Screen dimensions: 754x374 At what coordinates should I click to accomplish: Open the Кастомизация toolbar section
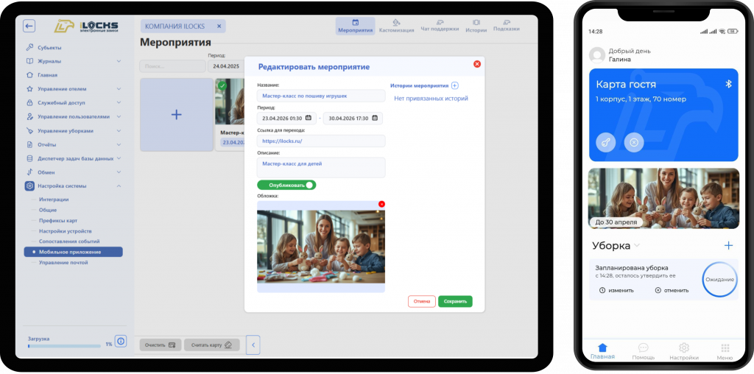point(396,26)
